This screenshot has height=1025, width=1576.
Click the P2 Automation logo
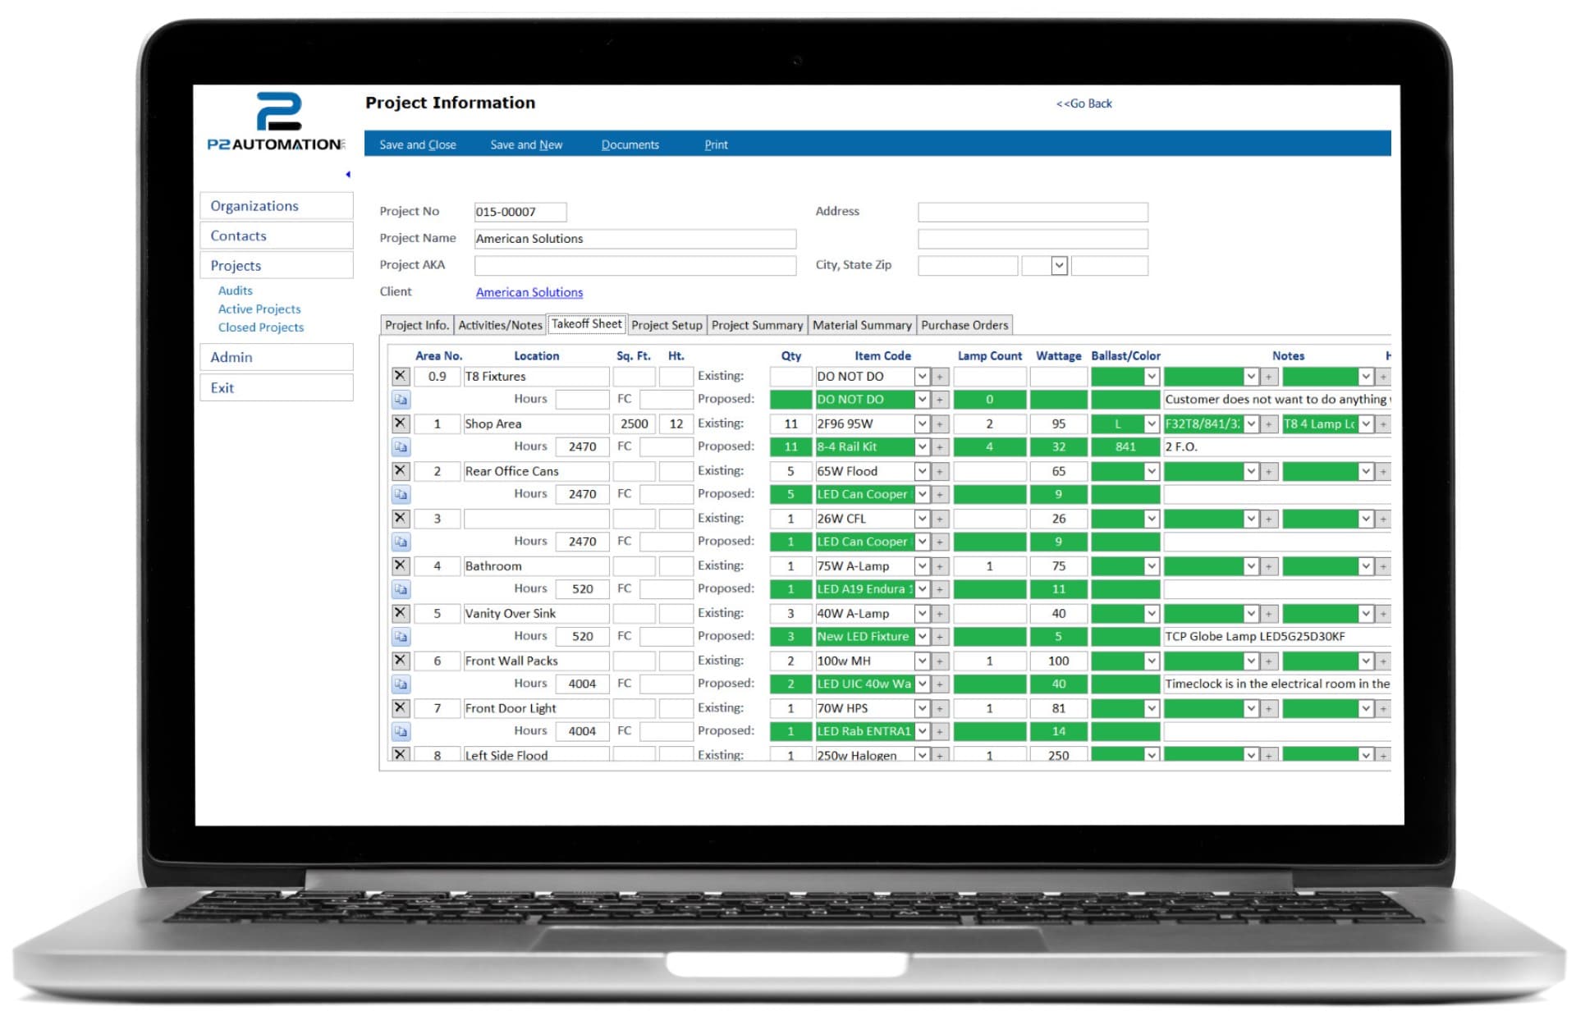pyautogui.click(x=277, y=121)
